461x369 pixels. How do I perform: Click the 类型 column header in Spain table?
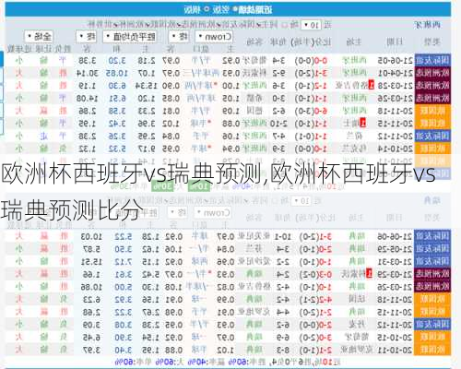pyautogui.click(x=432, y=42)
